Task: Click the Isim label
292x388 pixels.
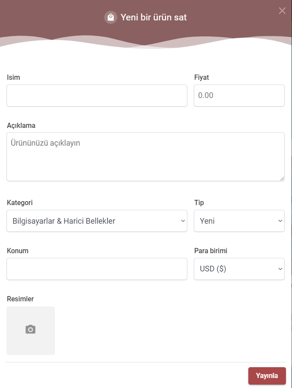Action: click(13, 77)
